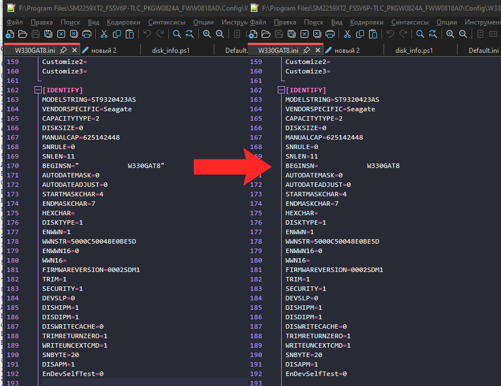Cut text using the scissors icon
Image resolution: width=501 pixels, height=386 pixels.
pyautogui.click(x=104, y=34)
